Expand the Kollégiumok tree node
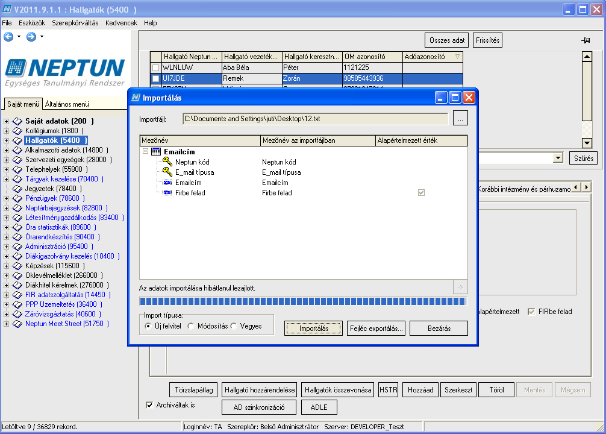Screen dimensions: 606x434 pos(6,131)
